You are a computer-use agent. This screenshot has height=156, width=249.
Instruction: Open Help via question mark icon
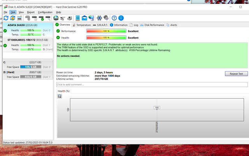(114, 18)
